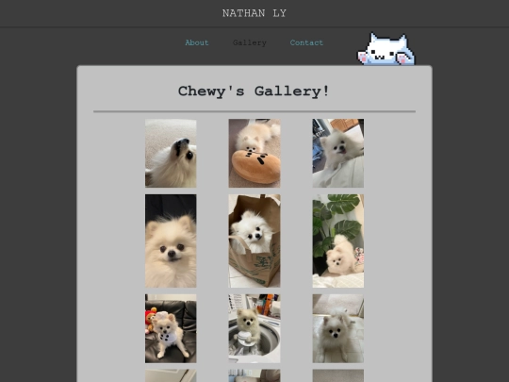Click the Chewy's Gallery! heading
This screenshot has height=382, width=509.
point(254,91)
